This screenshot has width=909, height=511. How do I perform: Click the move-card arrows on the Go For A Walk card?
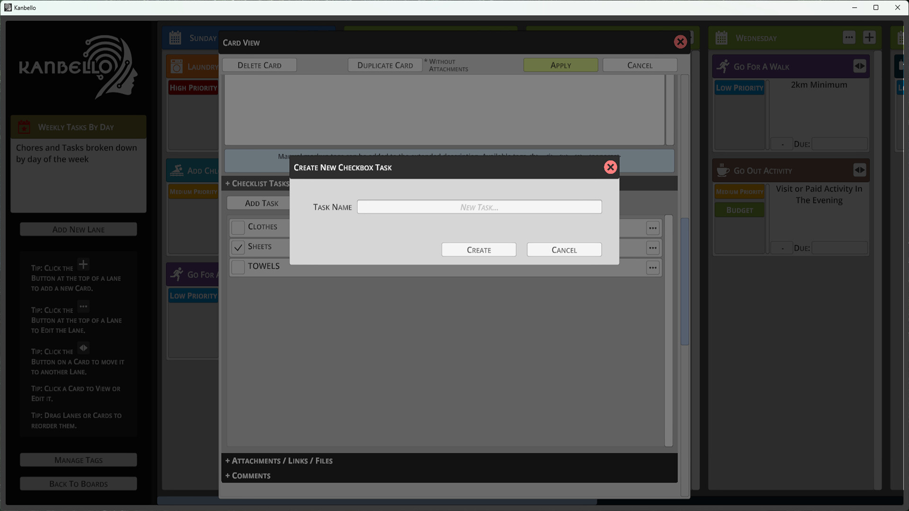[x=861, y=66]
